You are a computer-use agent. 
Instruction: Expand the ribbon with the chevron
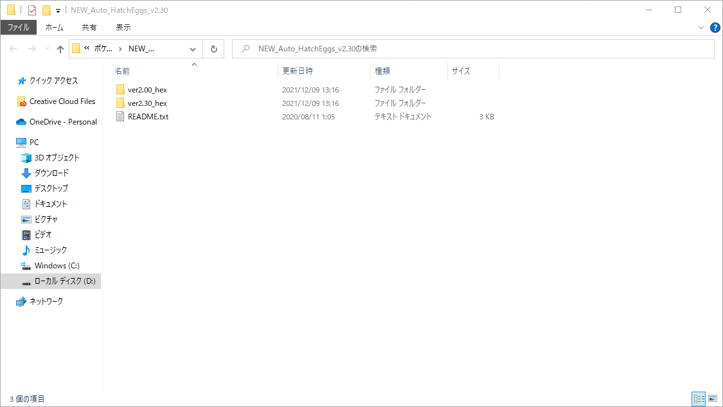(701, 28)
